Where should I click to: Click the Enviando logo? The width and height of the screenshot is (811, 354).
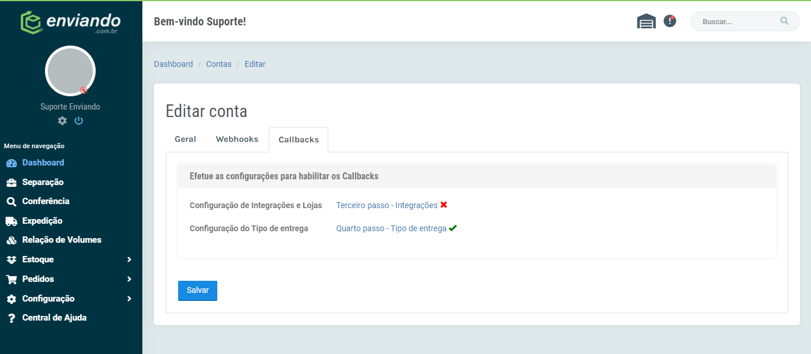click(70, 22)
